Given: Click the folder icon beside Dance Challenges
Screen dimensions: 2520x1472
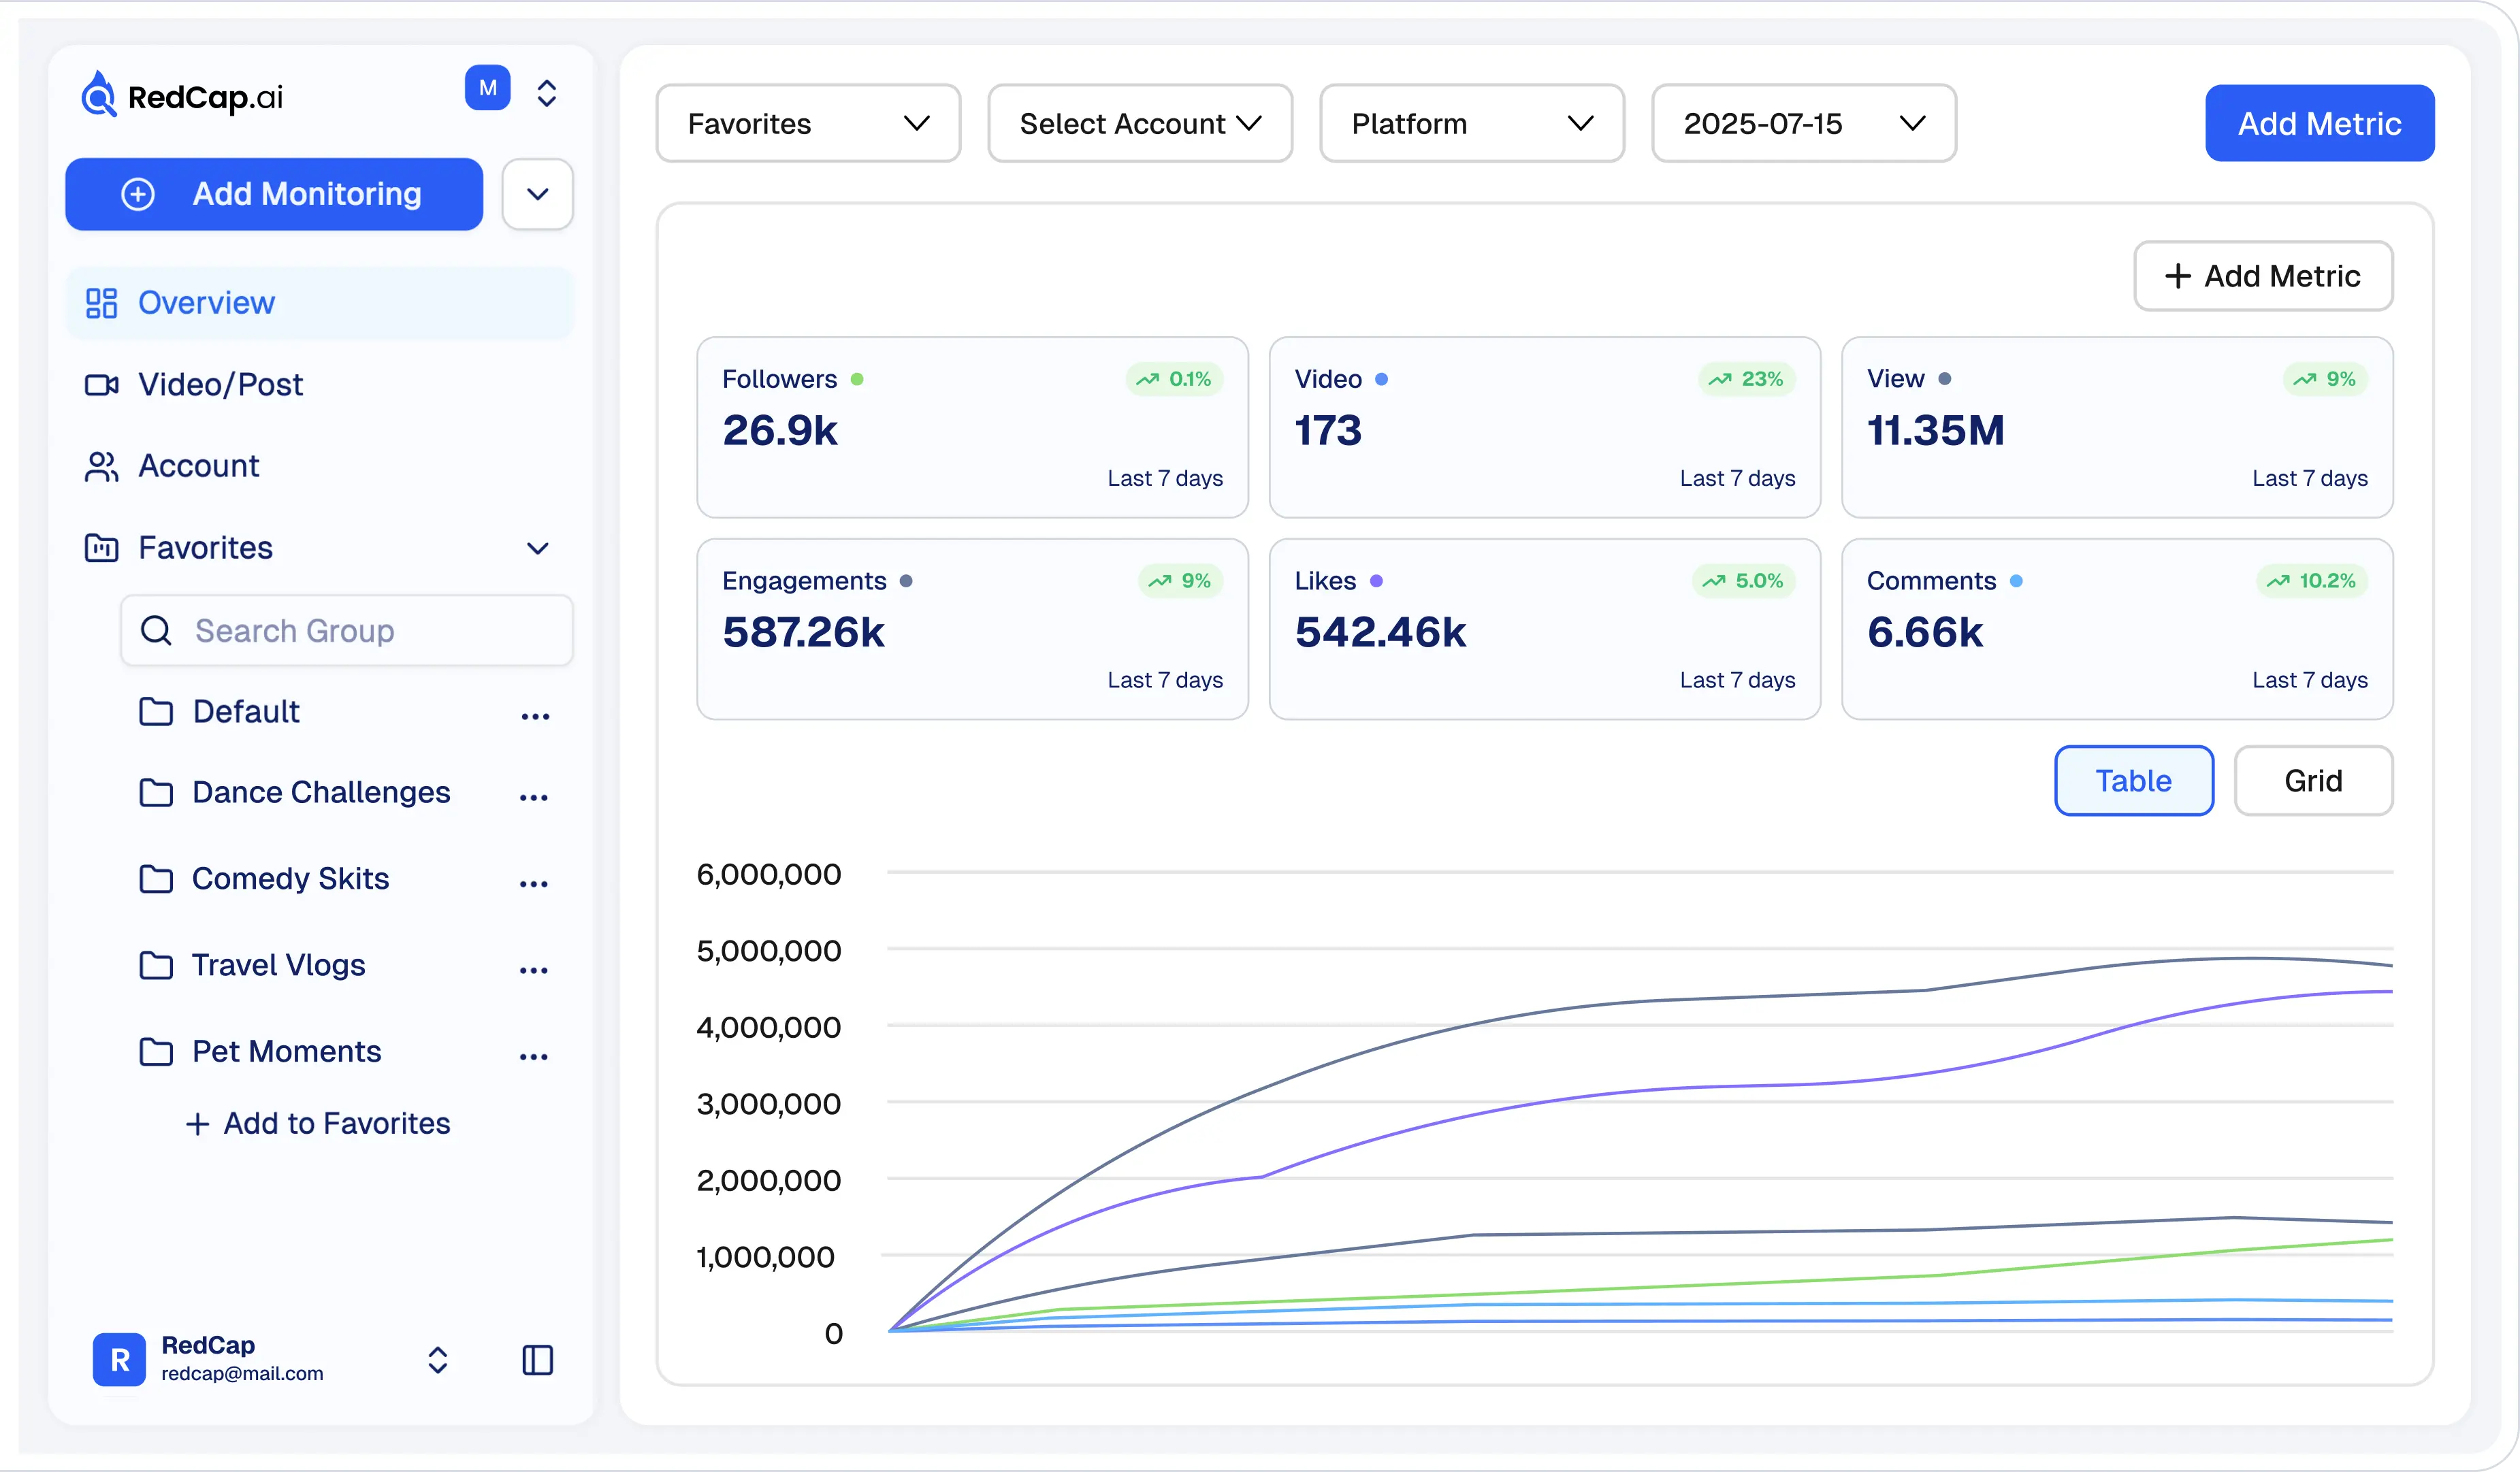Looking at the screenshot, I should pos(156,793).
